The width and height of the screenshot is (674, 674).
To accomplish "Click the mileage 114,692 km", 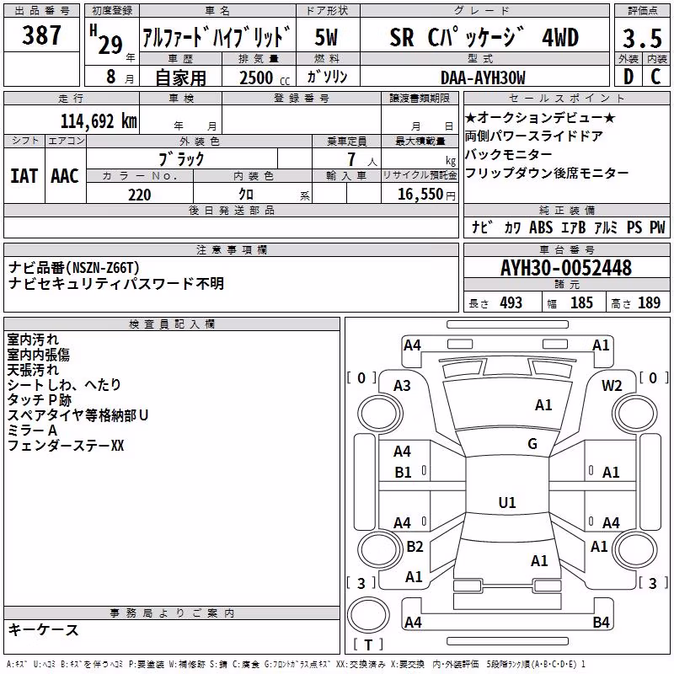I will click(99, 120).
